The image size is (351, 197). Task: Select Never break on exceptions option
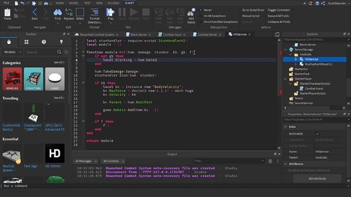[x=206, y=10]
